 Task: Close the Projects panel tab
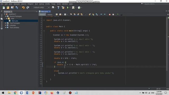tap(11, 12)
